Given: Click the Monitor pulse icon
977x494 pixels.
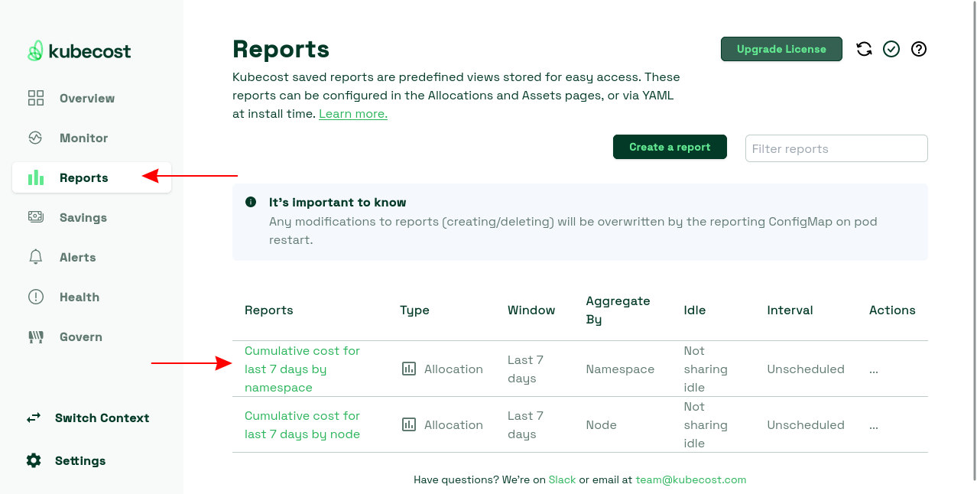Looking at the screenshot, I should [36, 138].
